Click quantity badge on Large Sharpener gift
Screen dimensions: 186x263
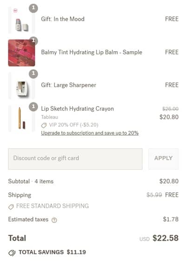coord(33,74)
